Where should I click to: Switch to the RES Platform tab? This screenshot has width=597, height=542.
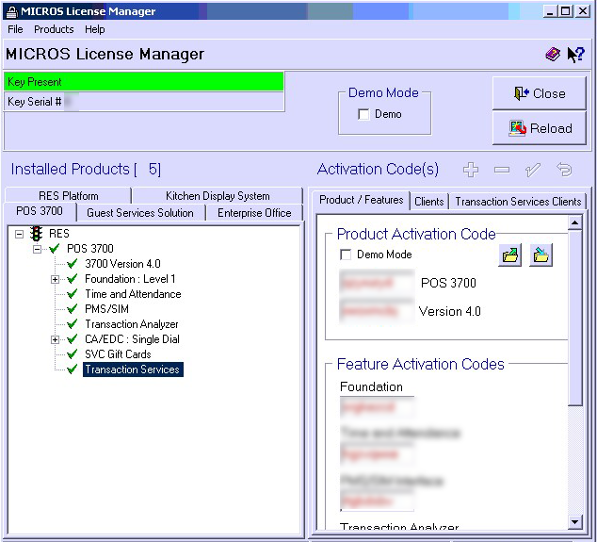pos(68,195)
